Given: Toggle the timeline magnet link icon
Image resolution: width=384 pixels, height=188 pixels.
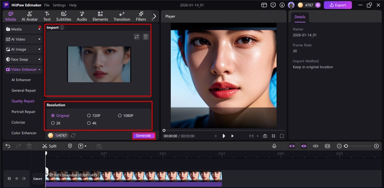Looking at the screenshot, I should tap(292, 146).
